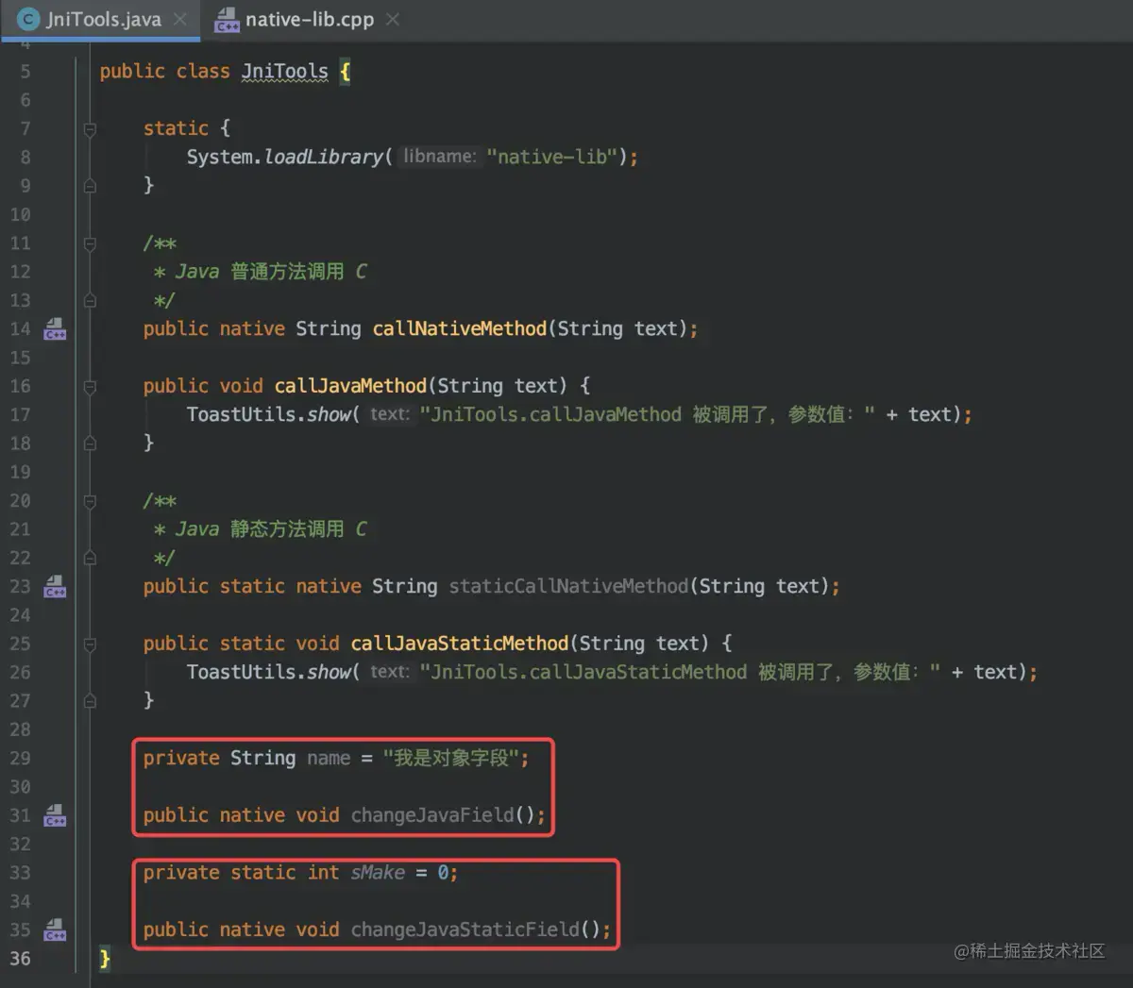Collapse the static initializer block at line 7
Viewport: 1133px width, 988px height.
coord(90,129)
